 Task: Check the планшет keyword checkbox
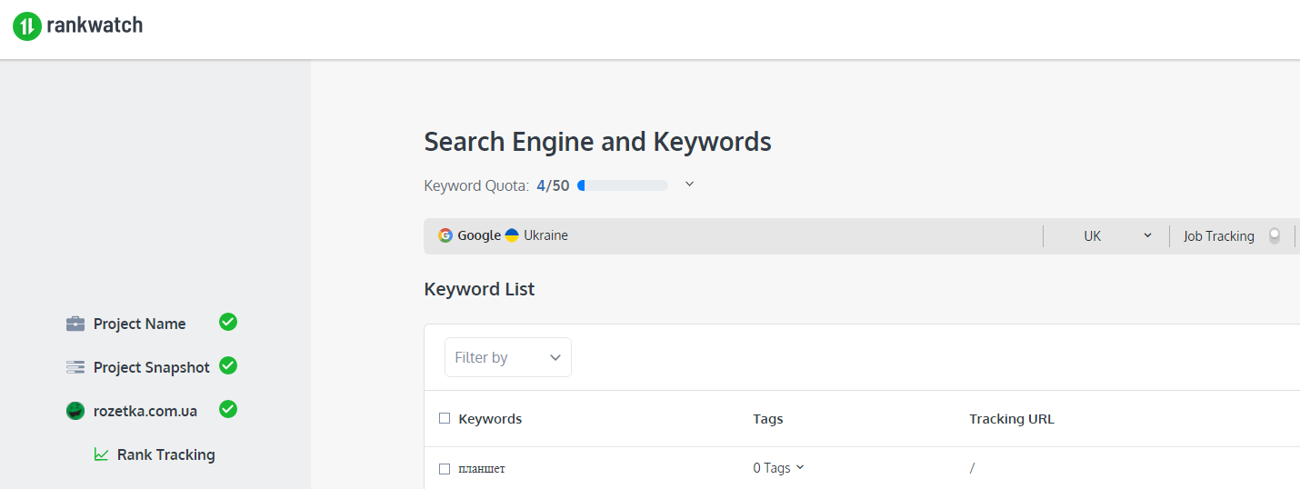[x=445, y=469]
